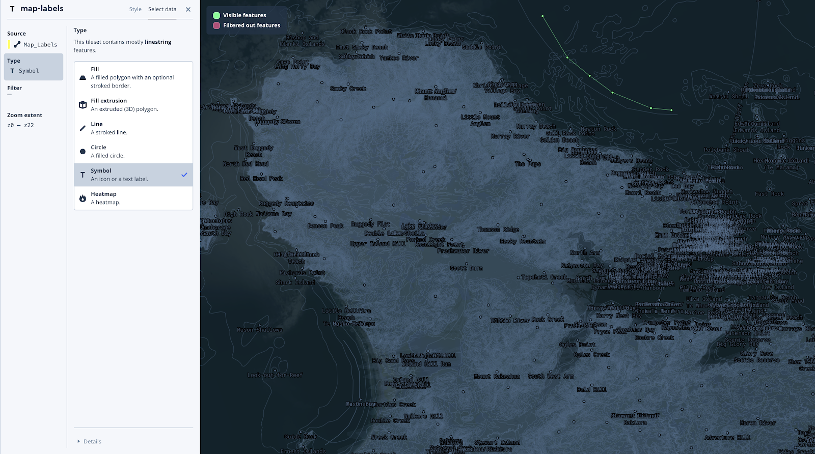Open the Type Symbol section
Screen dimensions: 815x454
coord(34,67)
